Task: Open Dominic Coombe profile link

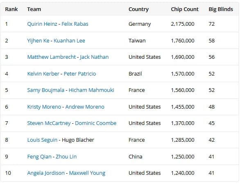Action: coord(96,123)
